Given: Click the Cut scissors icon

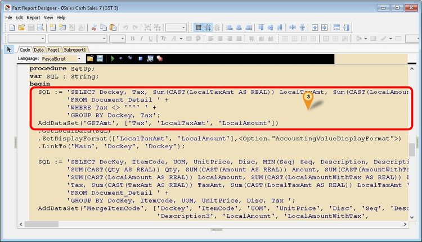Looking at the screenshot, I should tap(94, 28).
